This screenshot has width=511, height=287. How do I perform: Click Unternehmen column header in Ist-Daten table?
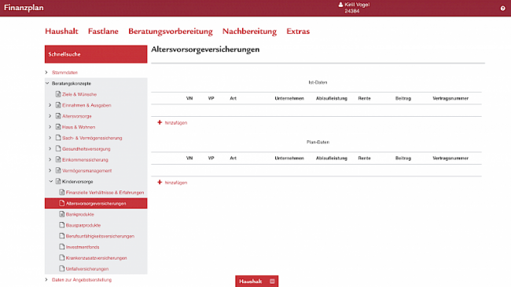(x=289, y=98)
